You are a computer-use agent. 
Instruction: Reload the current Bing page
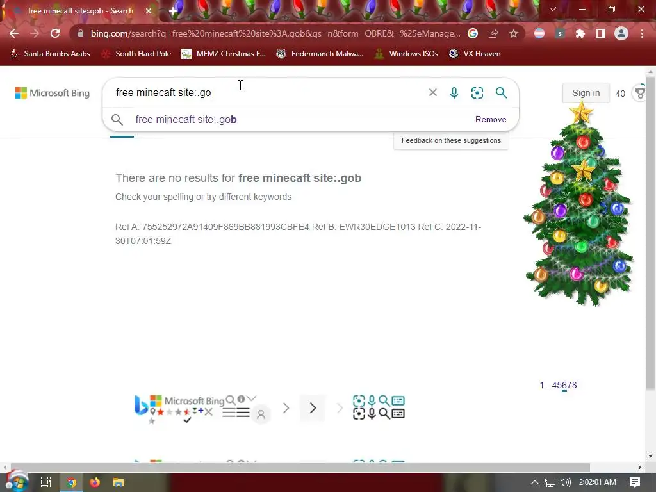tap(55, 33)
